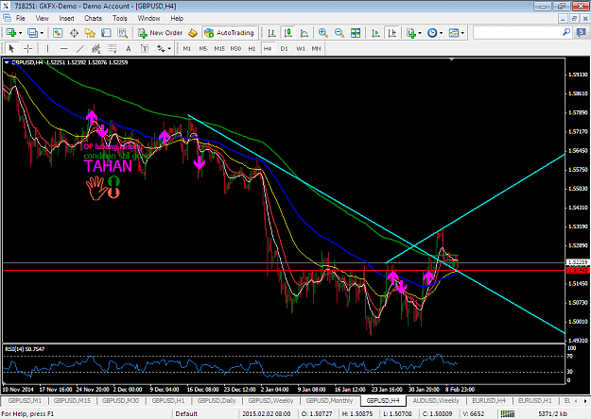Open the Window menu
591x419 pixels.
pyautogui.click(x=148, y=18)
